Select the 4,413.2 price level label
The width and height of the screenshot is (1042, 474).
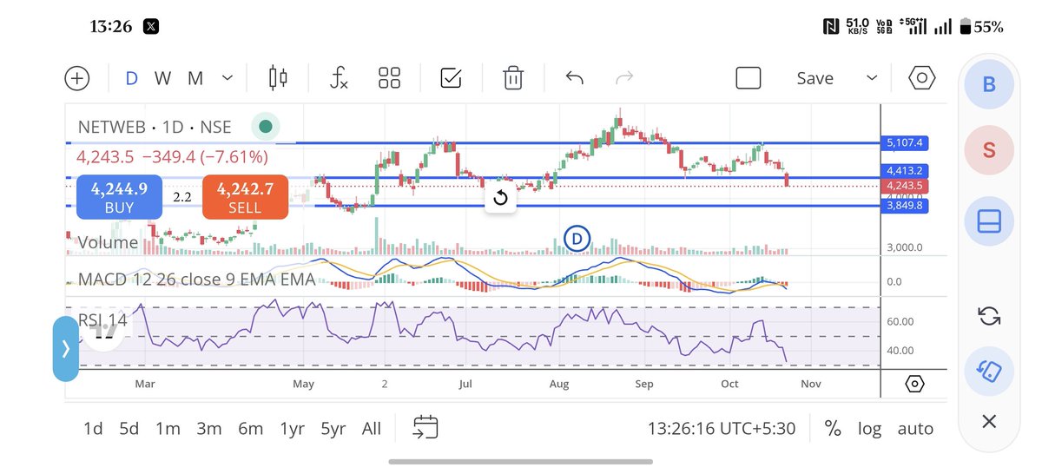pos(905,171)
